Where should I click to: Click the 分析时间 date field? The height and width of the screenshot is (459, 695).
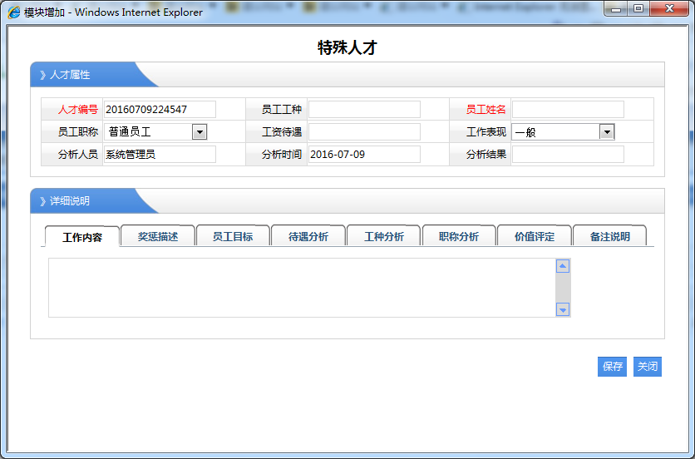364,154
